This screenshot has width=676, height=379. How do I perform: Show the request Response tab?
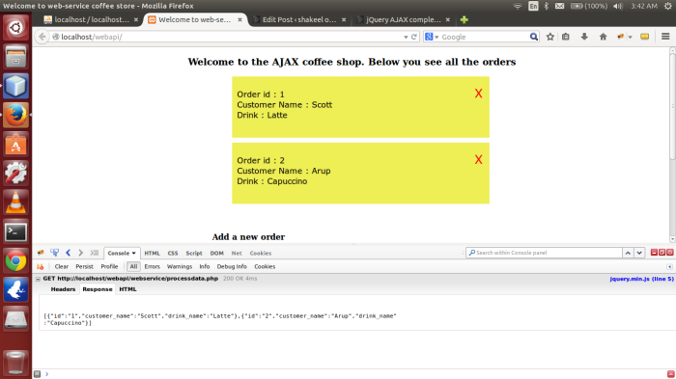(98, 289)
